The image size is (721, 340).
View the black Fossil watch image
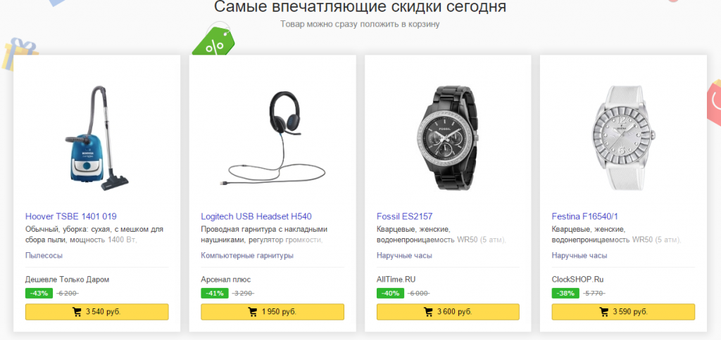(449, 138)
